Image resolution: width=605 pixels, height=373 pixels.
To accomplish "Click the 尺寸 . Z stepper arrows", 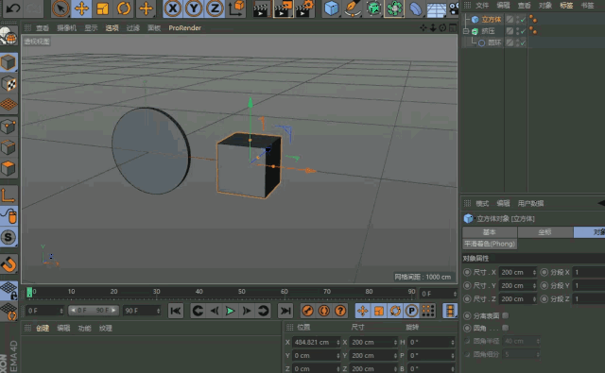I will (534, 299).
